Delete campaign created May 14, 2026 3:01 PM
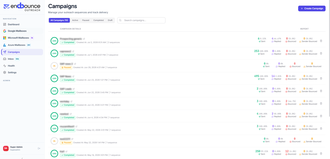 click(x=321, y=153)
